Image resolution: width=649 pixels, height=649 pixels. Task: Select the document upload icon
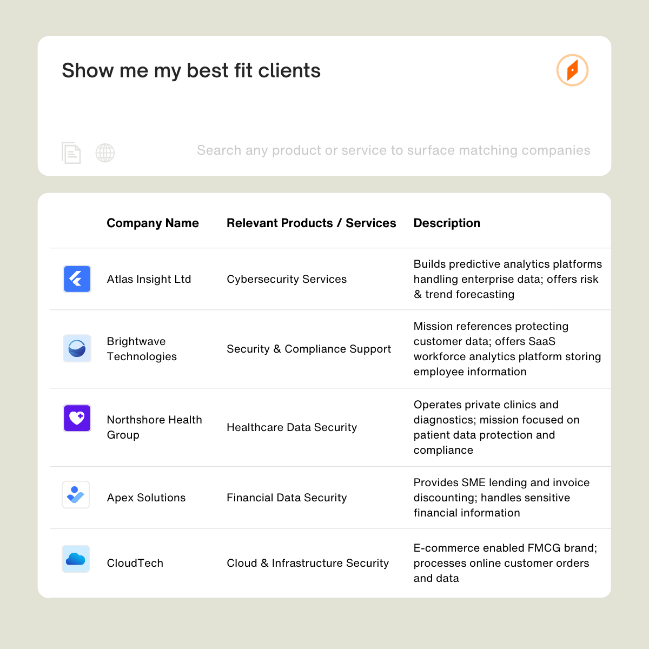coord(71,153)
